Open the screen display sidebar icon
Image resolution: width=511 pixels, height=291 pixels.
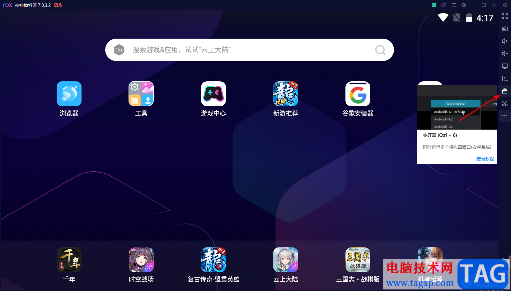pyautogui.click(x=505, y=66)
